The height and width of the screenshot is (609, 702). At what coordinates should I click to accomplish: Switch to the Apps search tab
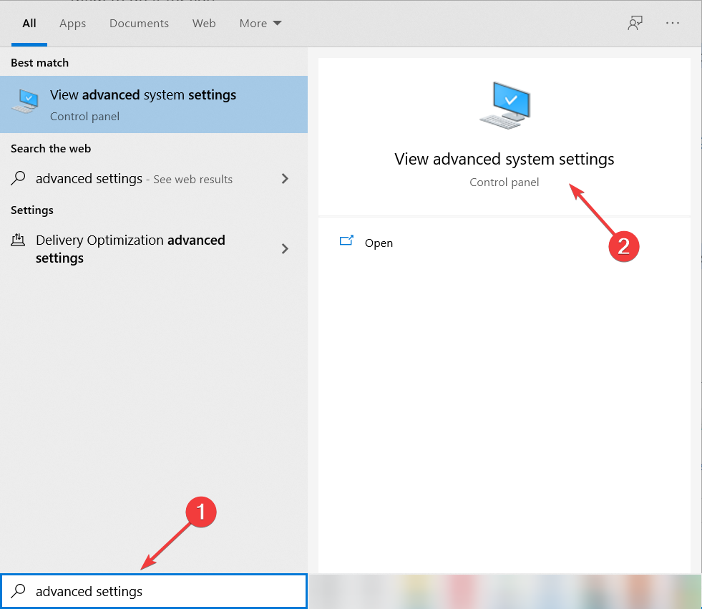[x=72, y=24]
